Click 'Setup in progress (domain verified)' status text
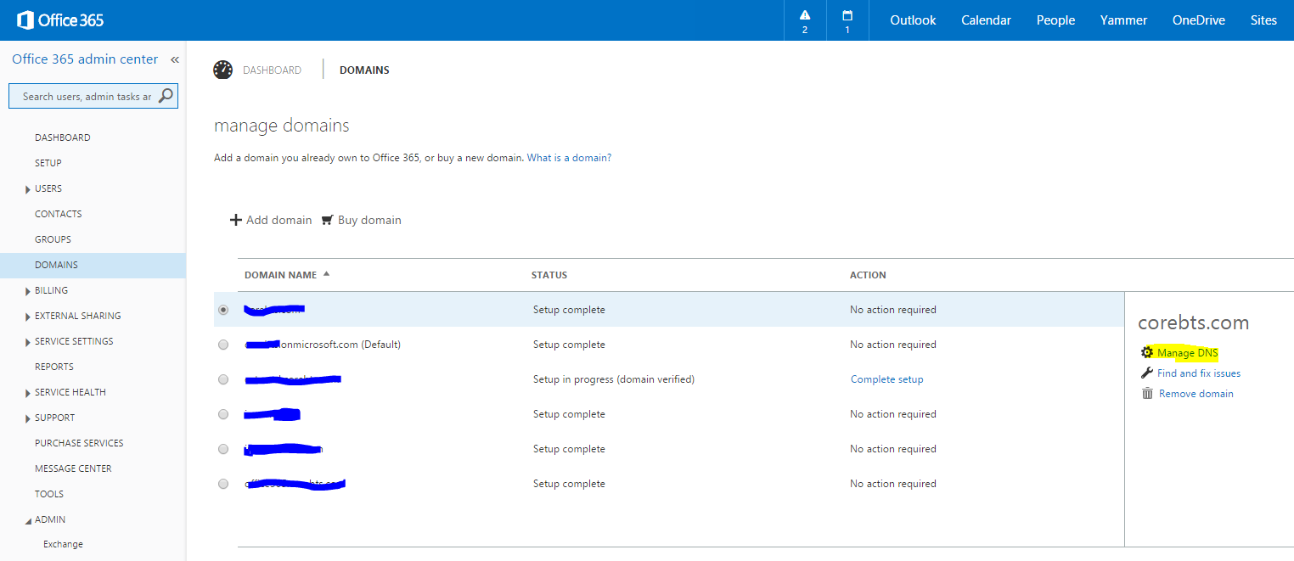The image size is (1294, 561). (x=614, y=379)
